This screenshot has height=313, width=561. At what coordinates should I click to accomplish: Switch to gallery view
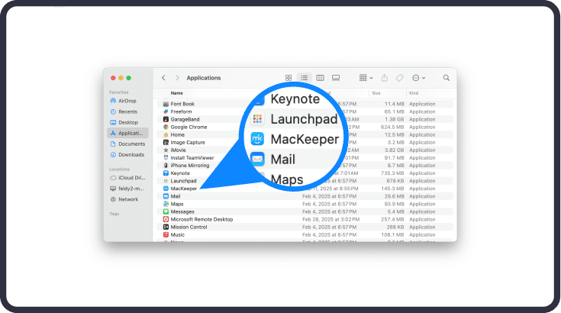pyautogui.click(x=335, y=78)
